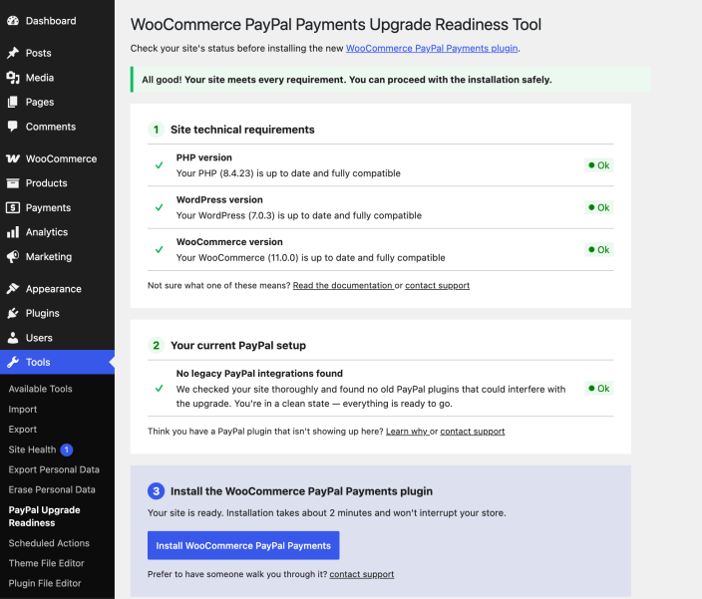Click the Pages stacked-sheets icon
702x599 pixels.
point(13,102)
